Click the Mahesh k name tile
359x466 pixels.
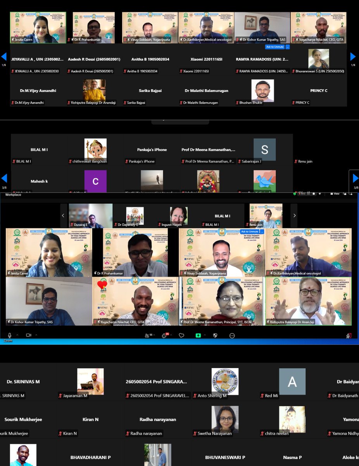coord(39,181)
